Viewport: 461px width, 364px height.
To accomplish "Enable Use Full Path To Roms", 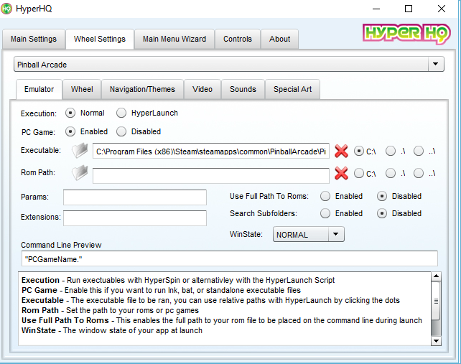I will [325, 196].
